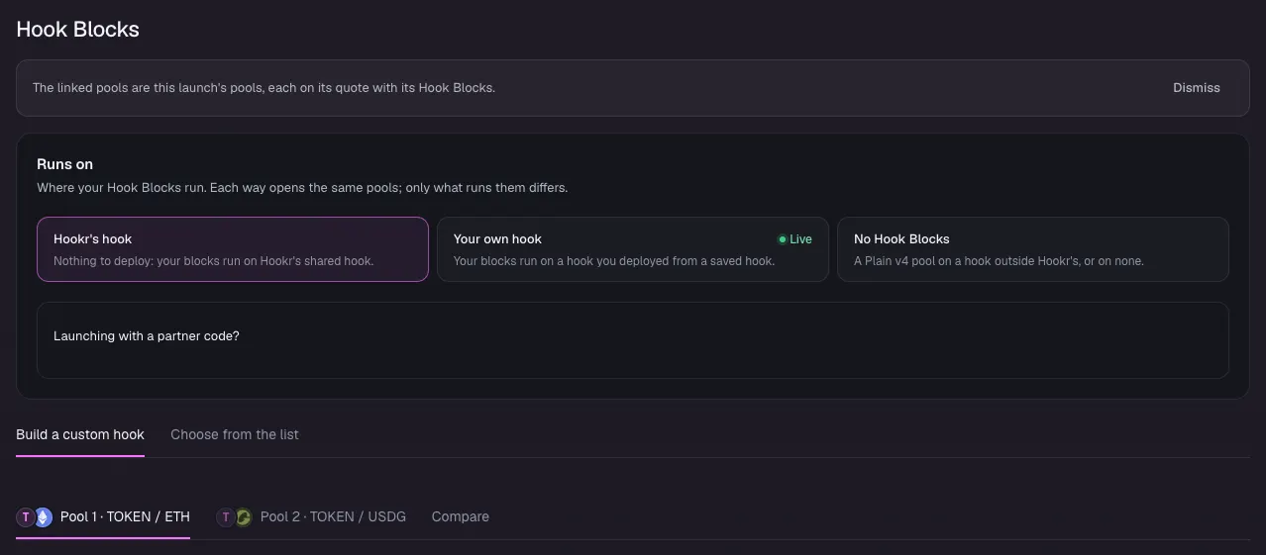This screenshot has width=1266, height=555.
Task: Open the Pool 1 · TOKEN / ETH tab
Action: [103, 516]
